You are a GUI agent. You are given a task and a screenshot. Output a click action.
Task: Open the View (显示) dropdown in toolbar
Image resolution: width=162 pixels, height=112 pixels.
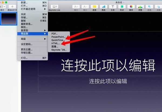click(2, 6)
